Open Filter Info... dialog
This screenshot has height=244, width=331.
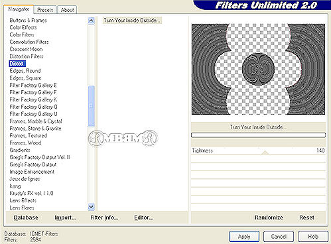pyautogui.click(x=104, y=217)
